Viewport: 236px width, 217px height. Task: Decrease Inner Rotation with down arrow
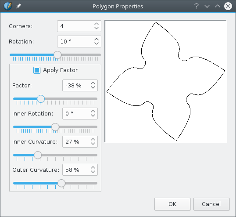pyautogui.click(x=93, y=116)
